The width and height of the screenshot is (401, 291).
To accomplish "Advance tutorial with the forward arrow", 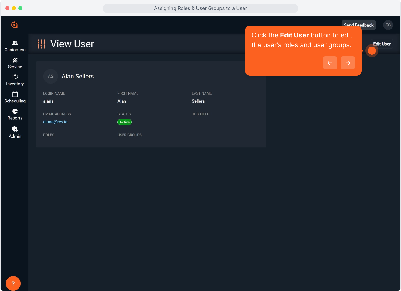I will 348,63.
